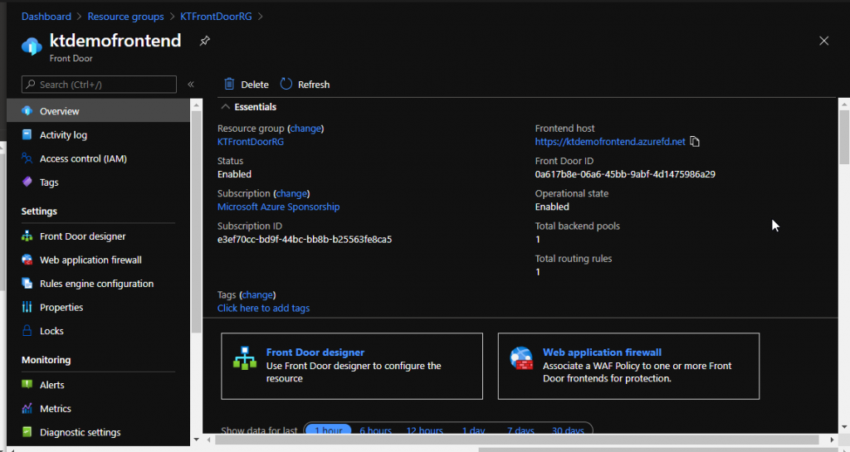Collapse the Essentials section
This screenshot has height=452, width=850.
tap(226, 107)
